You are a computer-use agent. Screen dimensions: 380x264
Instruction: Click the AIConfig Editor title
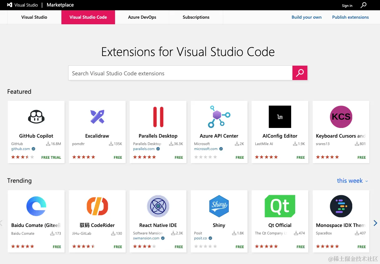(280, 136)
